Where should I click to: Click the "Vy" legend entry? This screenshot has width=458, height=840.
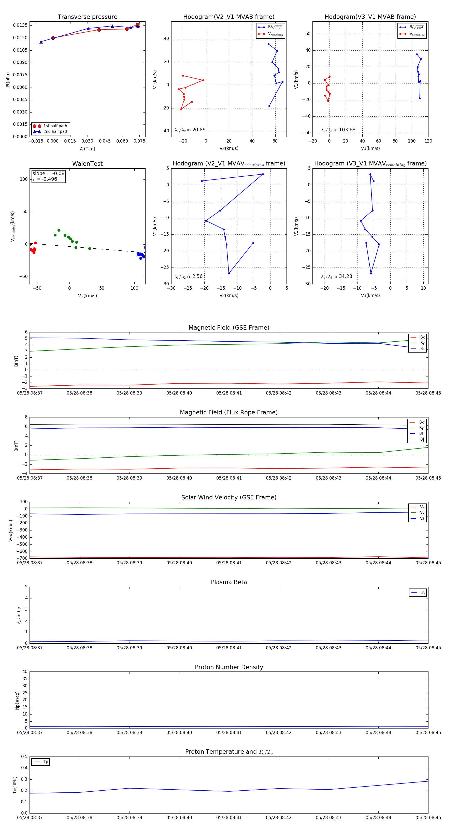(x=418, y=513)
